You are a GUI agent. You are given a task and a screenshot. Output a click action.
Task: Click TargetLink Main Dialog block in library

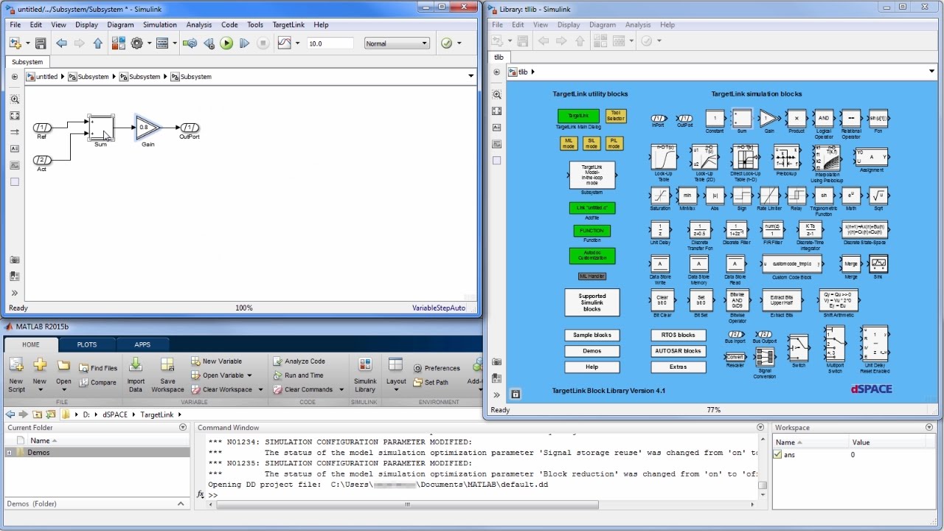[x=578, y=116]
